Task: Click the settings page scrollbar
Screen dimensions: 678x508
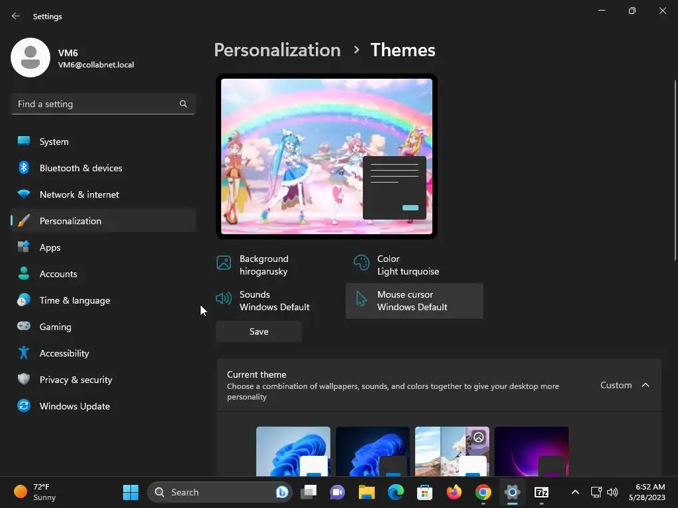Action: [675, 170]
